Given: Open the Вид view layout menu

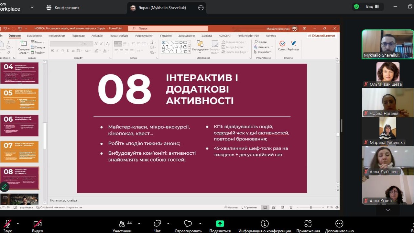Looking at the screenshot, I should pos(372,6).
